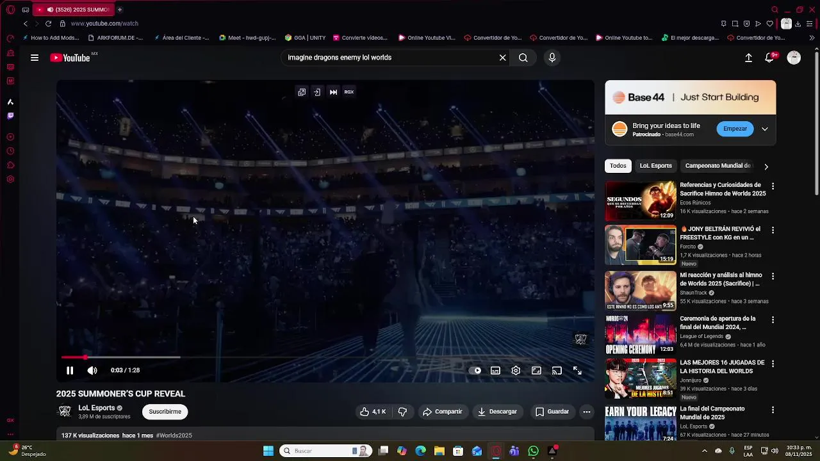This screenshot has width=820, height=461.
Task: Open the GX Corner sidebar icon
Action: point(10,421)
